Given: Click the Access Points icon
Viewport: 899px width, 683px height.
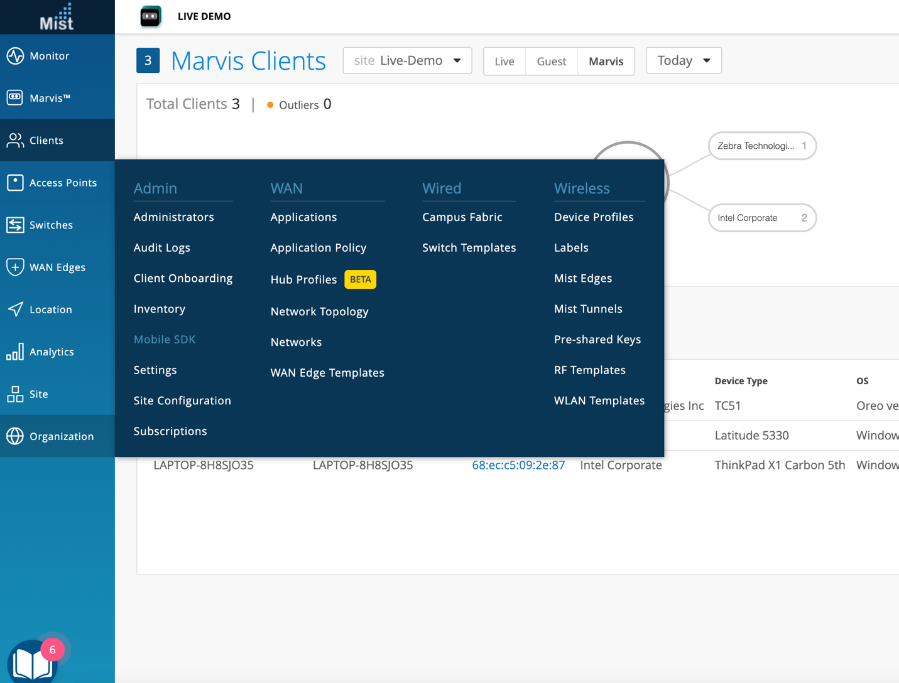Looking at the screenshot, I should click(x=15, y=183).
